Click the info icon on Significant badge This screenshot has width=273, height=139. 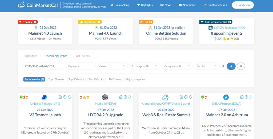tap(99, 22)
